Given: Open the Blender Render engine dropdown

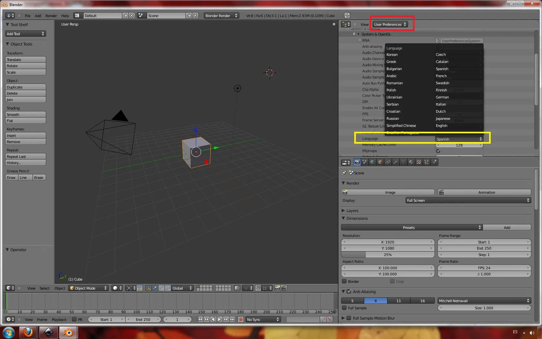Looking at the screenshot, I should (x=221, y=15).
